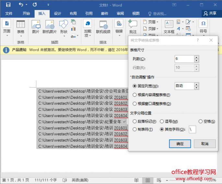Cancel the dialog with 取消
Viewport: 222px width, 184px height.
tap(205, 144)
